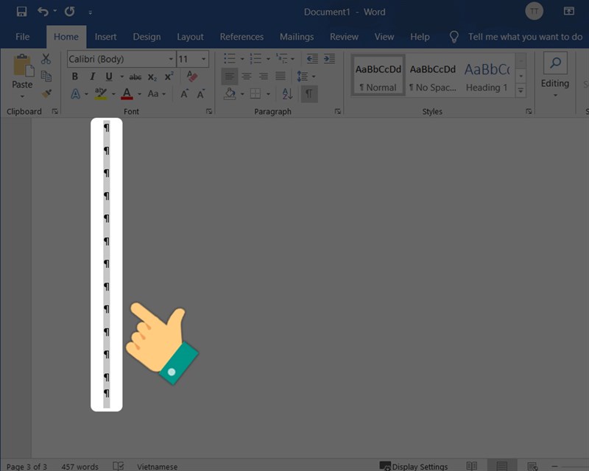This screenshot has height=471, width=589.
Task: Toggle Show/Hide paragraph marks
Action: coord(308,93)
